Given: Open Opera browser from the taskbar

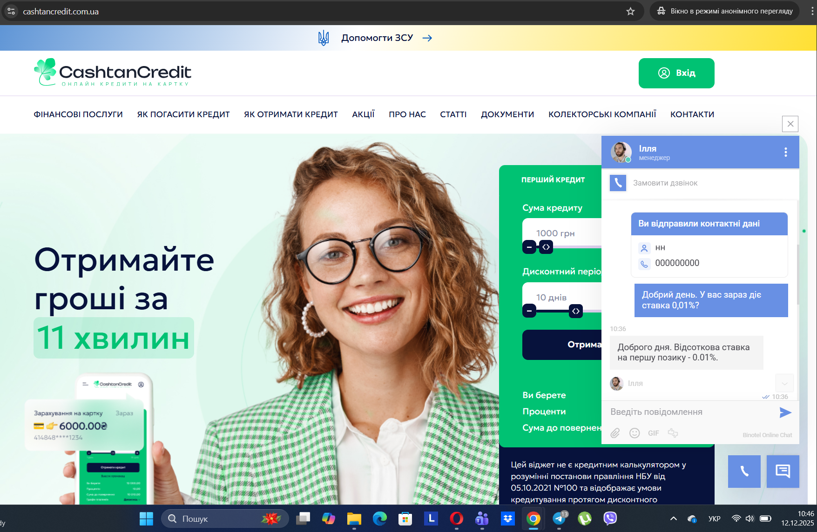Looking at the screenshot, I should 457,519.
